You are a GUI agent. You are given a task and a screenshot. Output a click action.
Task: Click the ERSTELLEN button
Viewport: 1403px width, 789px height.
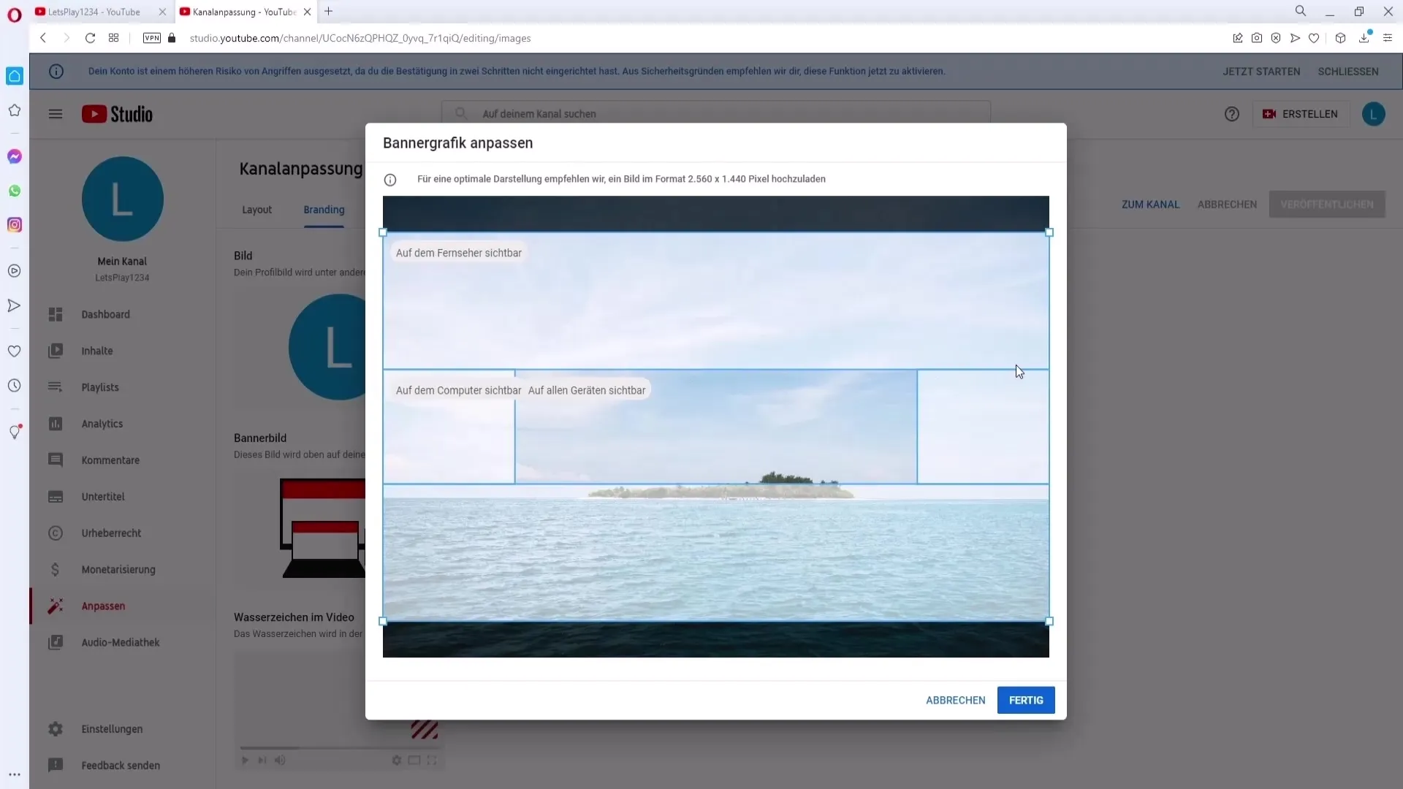1301,114
